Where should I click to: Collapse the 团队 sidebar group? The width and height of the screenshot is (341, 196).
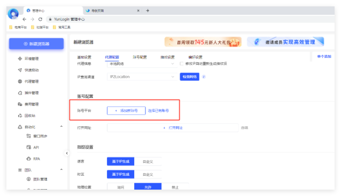61,169
